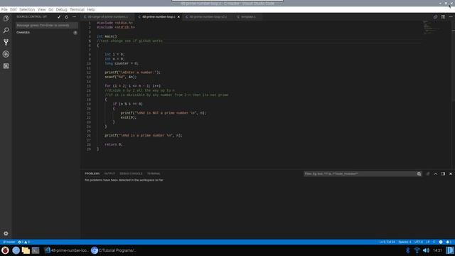Switch to C/Tutorial Programs taskbar window
This screenshot has width=455, height=256.
(114, 250)
